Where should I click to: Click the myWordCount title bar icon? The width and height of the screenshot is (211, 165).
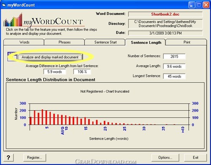(4, 5)
